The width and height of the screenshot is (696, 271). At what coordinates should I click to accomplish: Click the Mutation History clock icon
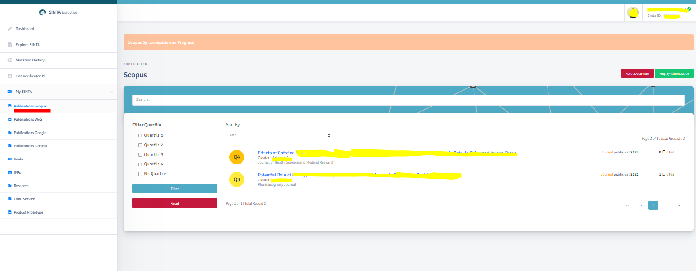10,60
